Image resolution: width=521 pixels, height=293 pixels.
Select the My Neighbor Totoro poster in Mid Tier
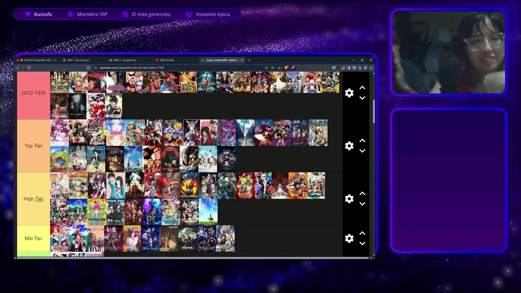coord(169,238)
